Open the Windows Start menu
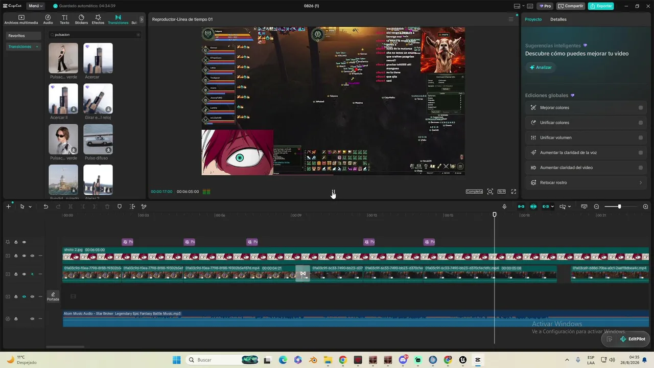The height and width of the screenshot is (368, 654). click(176, 360)
